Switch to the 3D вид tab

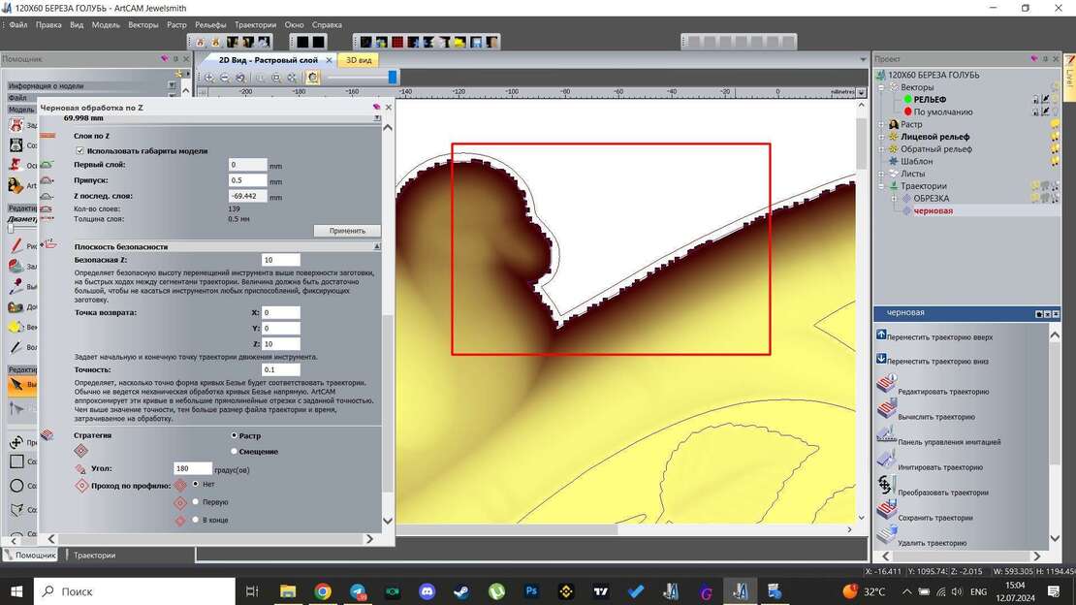click(x=359, y=59)
